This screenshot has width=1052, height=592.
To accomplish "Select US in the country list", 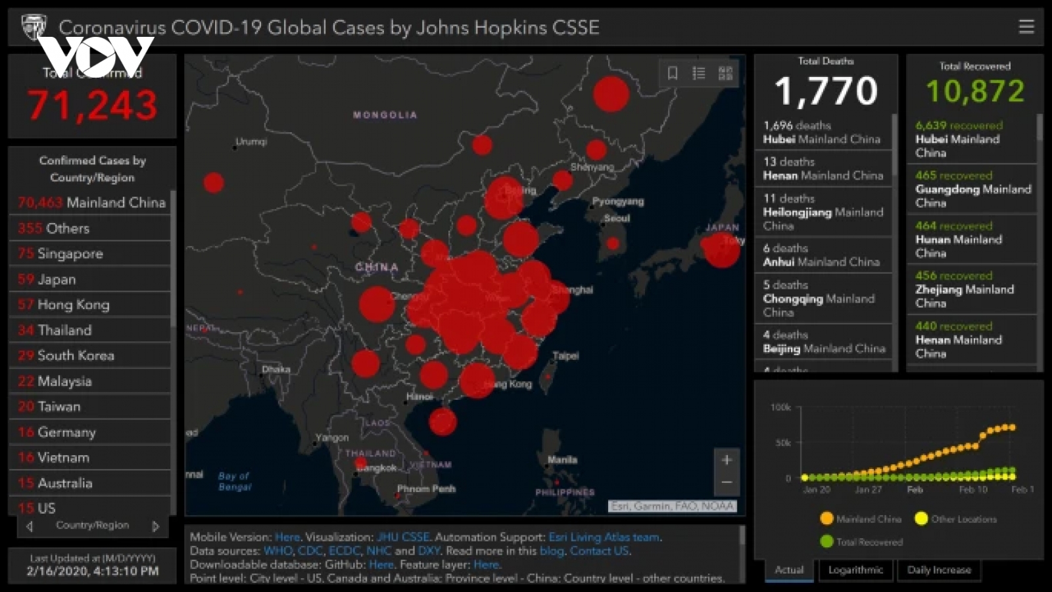I will tap(90, 507).
